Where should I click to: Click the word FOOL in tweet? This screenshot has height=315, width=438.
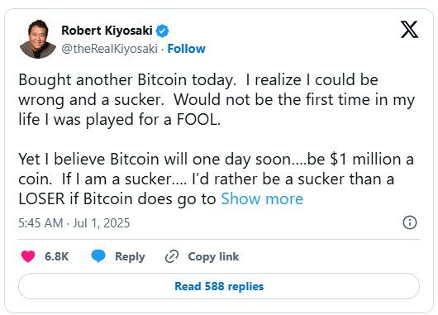pyautogui.click(x=198, y=120)
